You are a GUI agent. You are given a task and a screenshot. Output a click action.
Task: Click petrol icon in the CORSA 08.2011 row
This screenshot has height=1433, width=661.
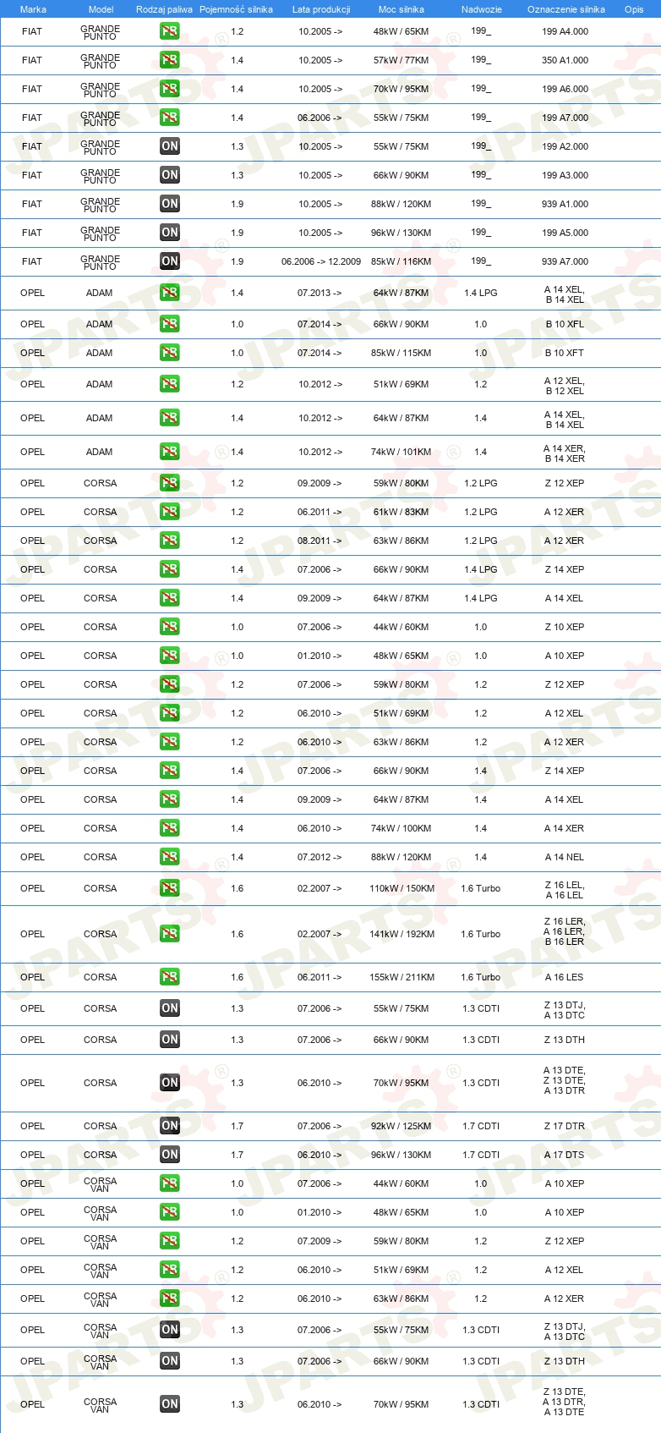coord(170,541)
